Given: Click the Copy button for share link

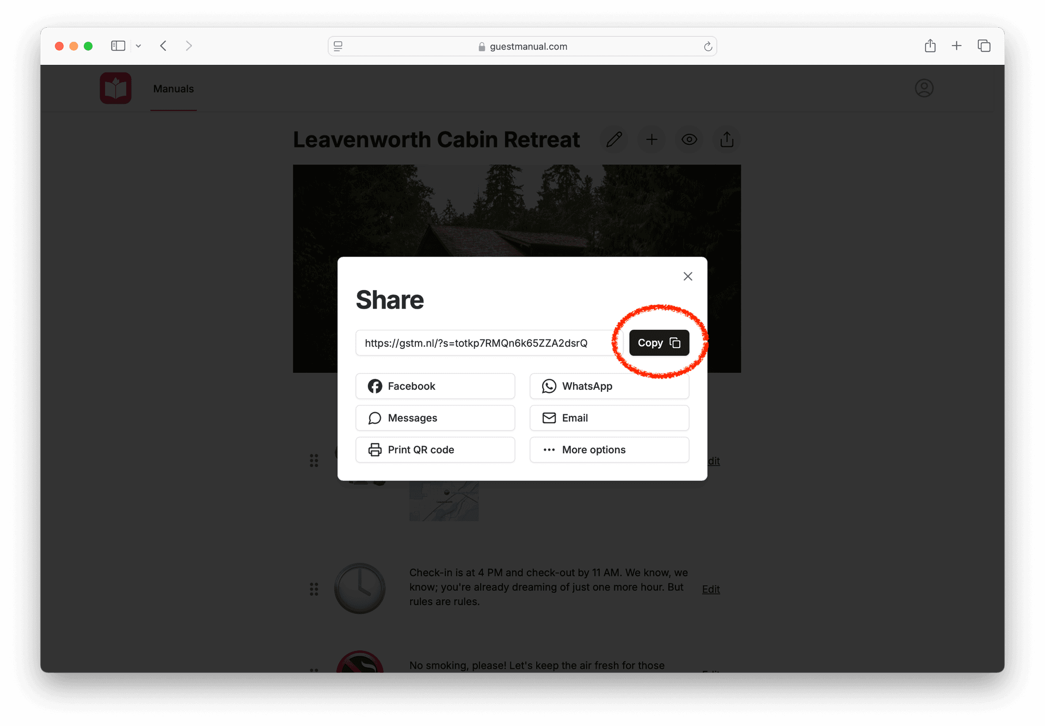Looking at the screenshot, I should point(659,342).
